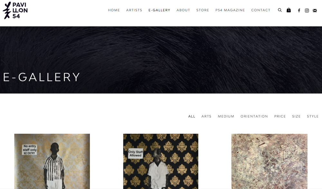The width and height of the screenshot is (322, 189).
Task: Open P54 Magazine link
Action: [230, 10]
